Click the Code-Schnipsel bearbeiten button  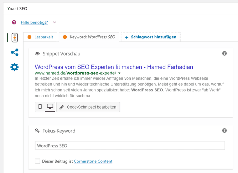point(88,107)
